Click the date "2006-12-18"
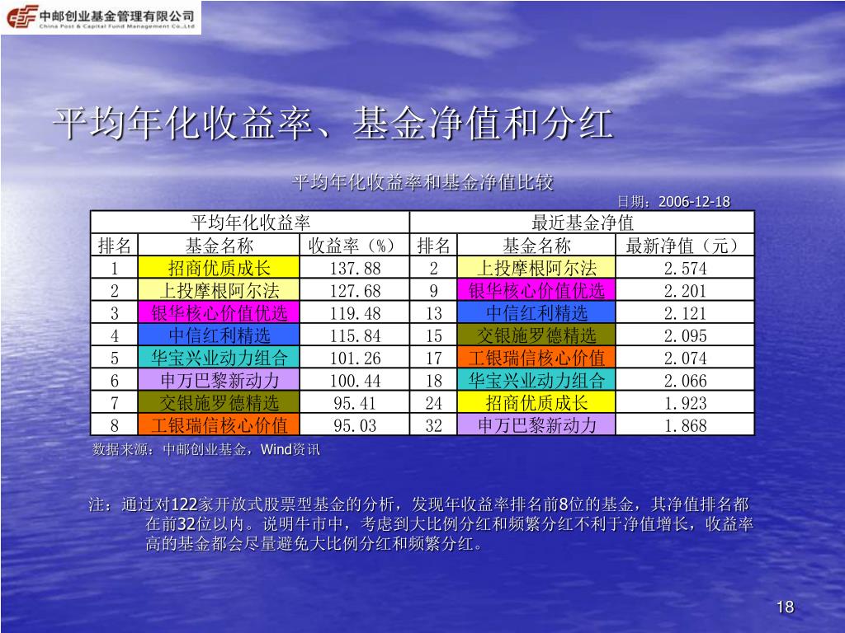The image size is (845, 633). (694, 202)
